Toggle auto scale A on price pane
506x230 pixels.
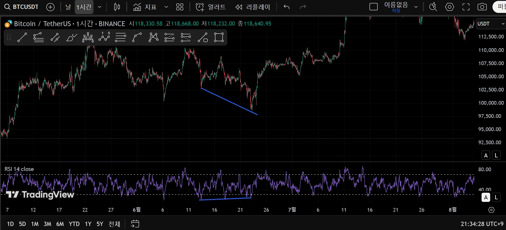(x=486, y=155)
